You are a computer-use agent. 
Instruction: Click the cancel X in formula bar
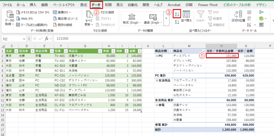coord(35,38)
